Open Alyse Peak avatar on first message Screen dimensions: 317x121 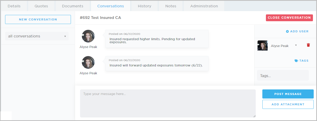[x=88, y=36]
